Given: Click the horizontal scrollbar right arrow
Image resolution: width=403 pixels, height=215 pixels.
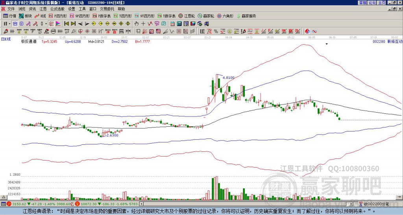Looking at the screenshot, I should (351, 204).
